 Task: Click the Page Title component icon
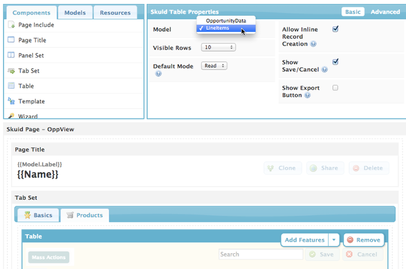11,40
